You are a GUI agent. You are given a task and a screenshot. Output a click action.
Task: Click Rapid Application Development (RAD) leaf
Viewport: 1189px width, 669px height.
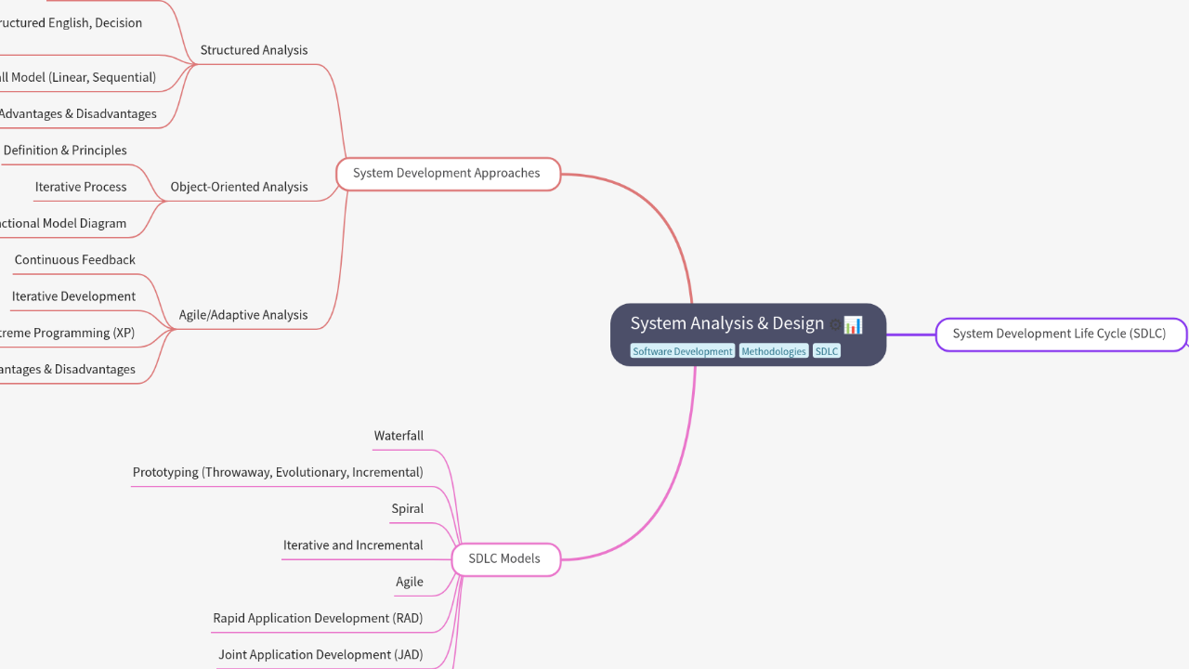[318, 619]
